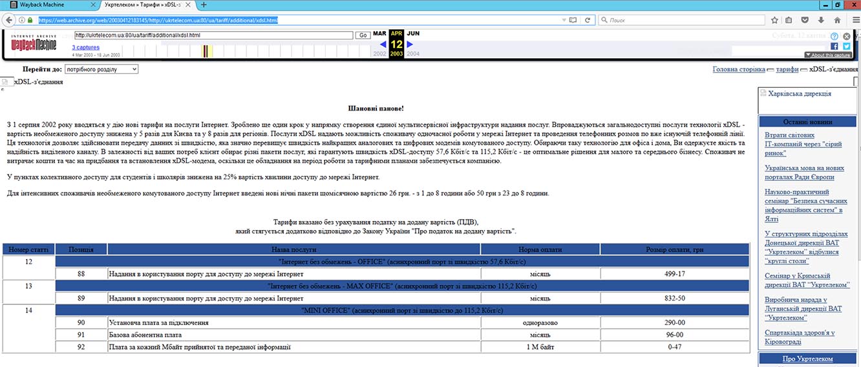This screenshot has height=367, width=861.
Task: Go back with the browser back arrow
Action: click(x=10, y=20)
